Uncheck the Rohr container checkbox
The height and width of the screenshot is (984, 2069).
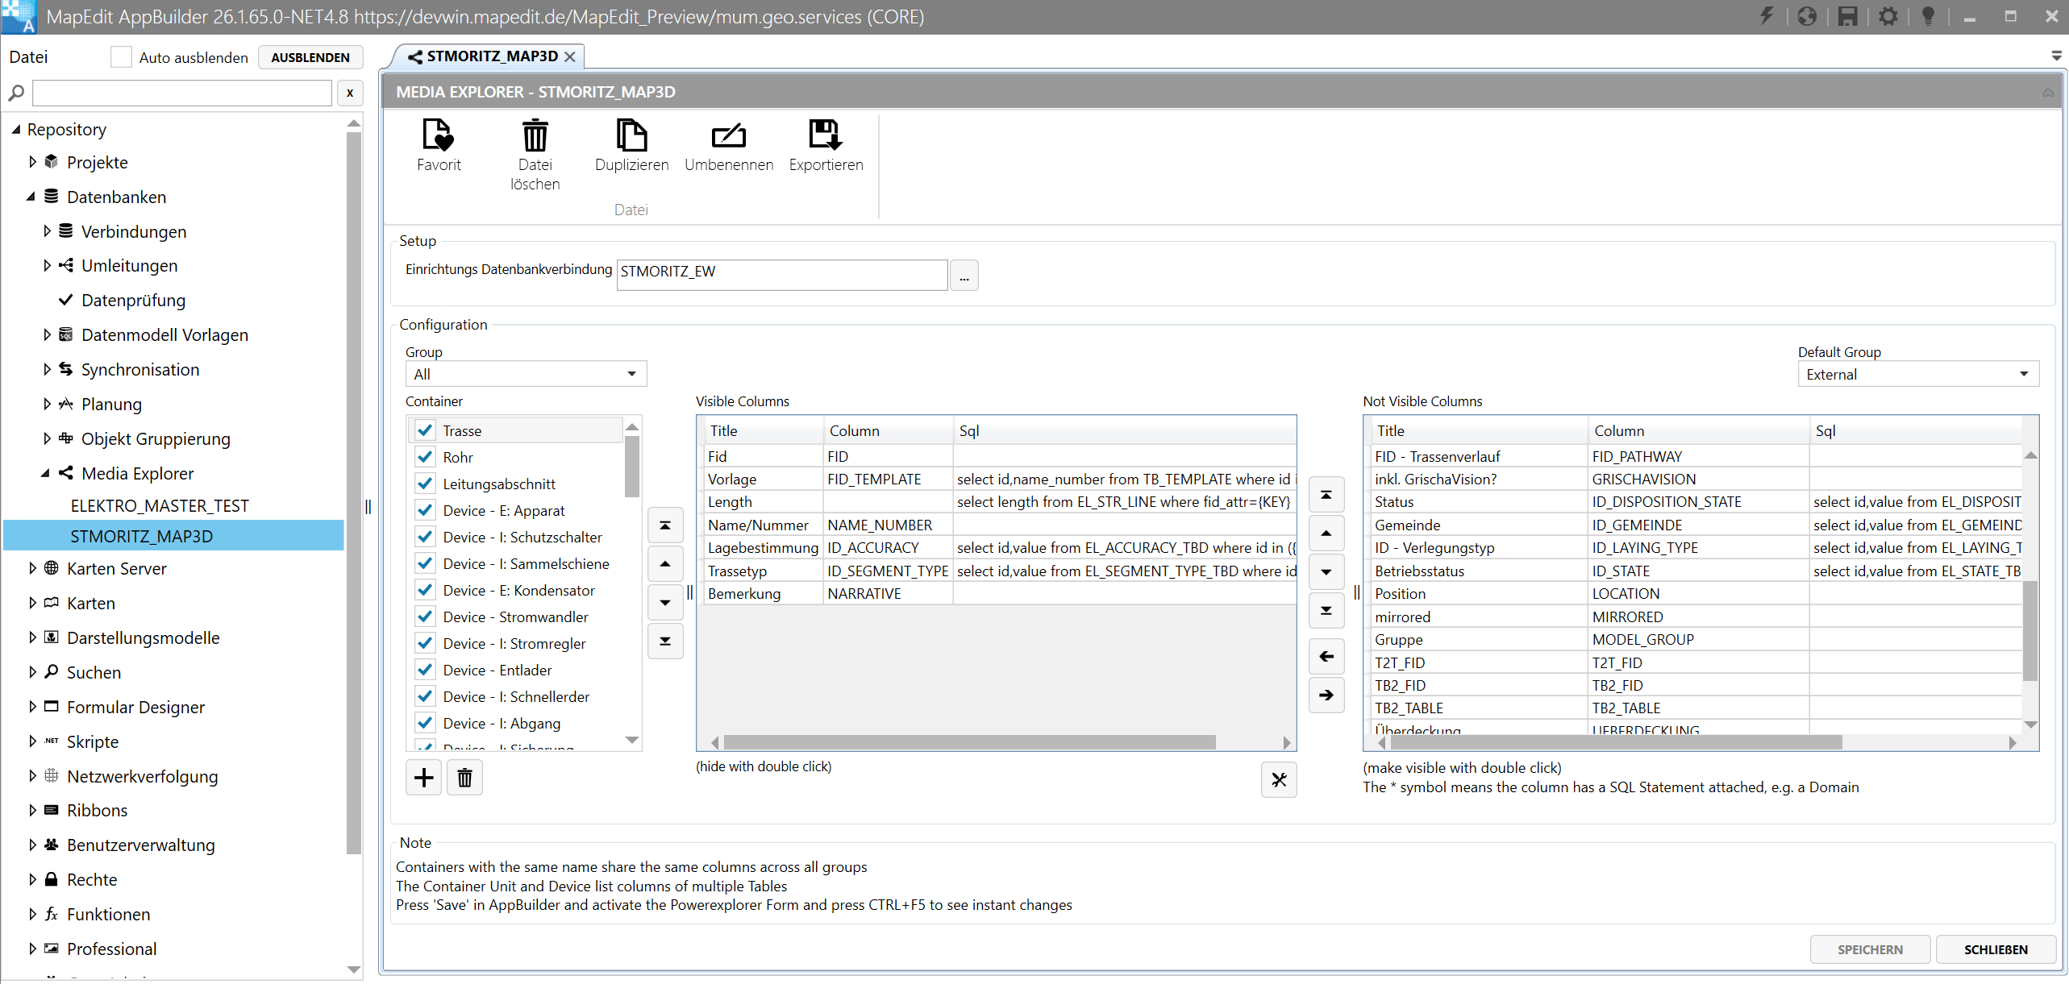click(425, 457)
